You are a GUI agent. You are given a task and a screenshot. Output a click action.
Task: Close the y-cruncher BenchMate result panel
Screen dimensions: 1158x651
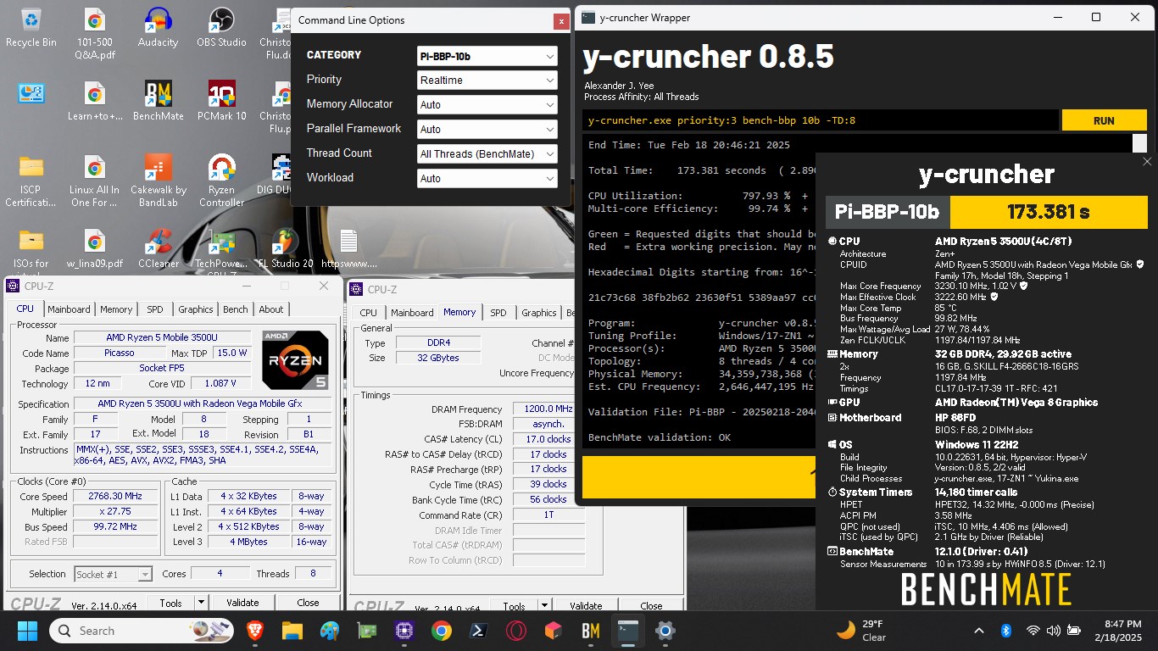point(1147,161)
